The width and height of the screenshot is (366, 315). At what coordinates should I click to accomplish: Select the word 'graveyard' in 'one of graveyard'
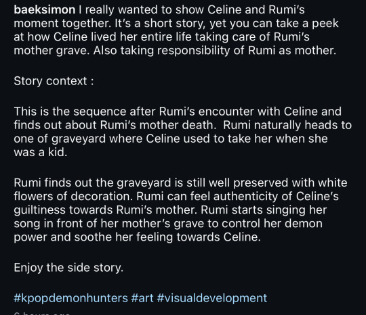coord(79,139)
